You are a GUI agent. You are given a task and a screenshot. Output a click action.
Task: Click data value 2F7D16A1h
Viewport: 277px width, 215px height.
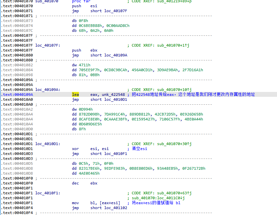pyautogui.click(x=193, y=70)
